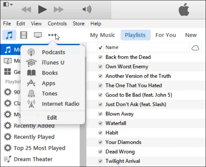The width and height of the screenshot is (206, 167).
Task: Click the volume speaker control
Action: click(87, 9)
